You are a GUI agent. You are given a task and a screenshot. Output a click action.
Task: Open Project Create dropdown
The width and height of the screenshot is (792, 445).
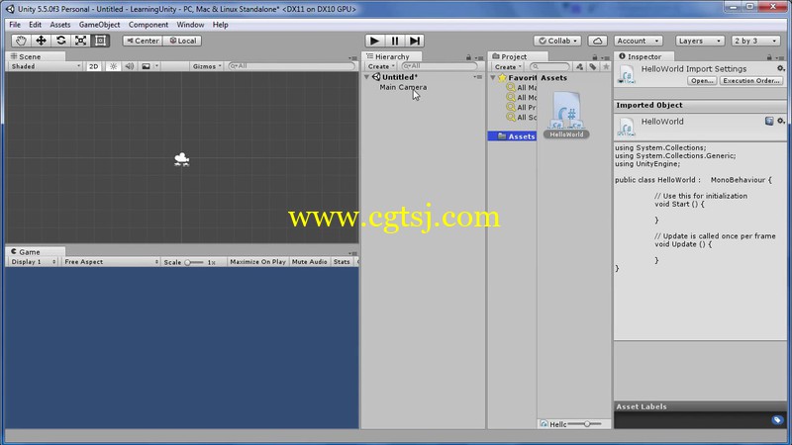point(508,66)
